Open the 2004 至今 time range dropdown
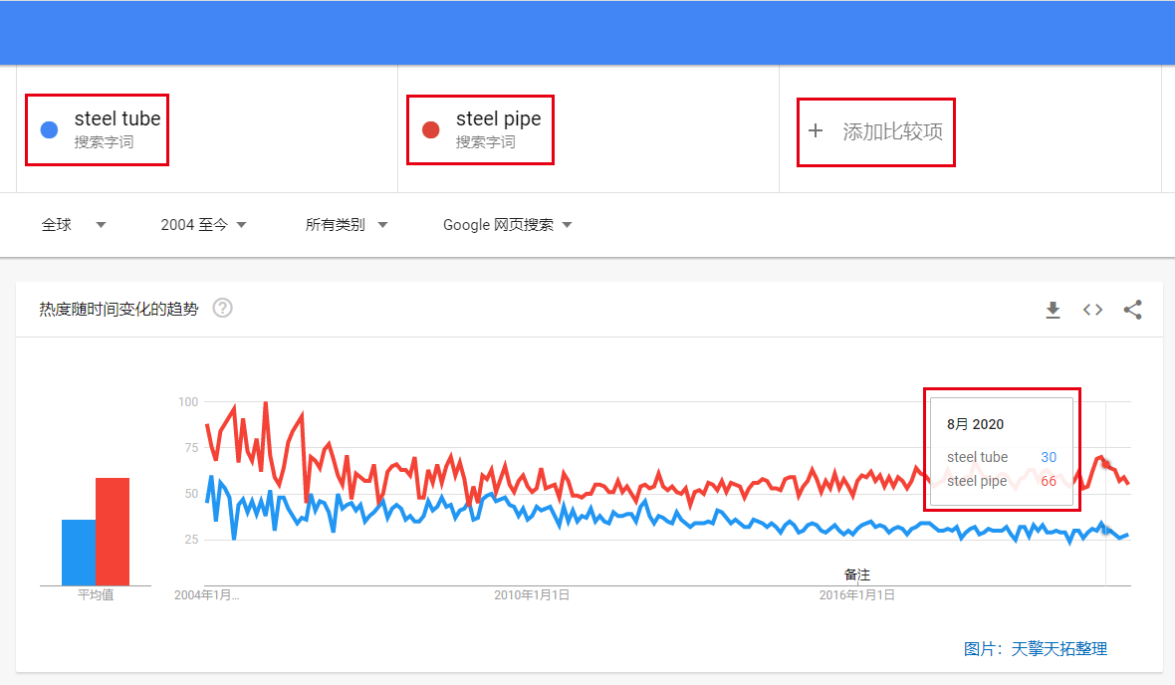 click(203, 225)
